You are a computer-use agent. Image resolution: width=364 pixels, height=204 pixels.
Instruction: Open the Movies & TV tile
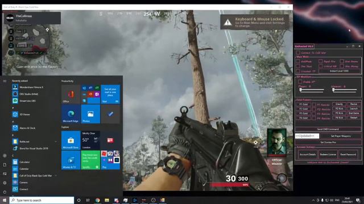[71, 160]
